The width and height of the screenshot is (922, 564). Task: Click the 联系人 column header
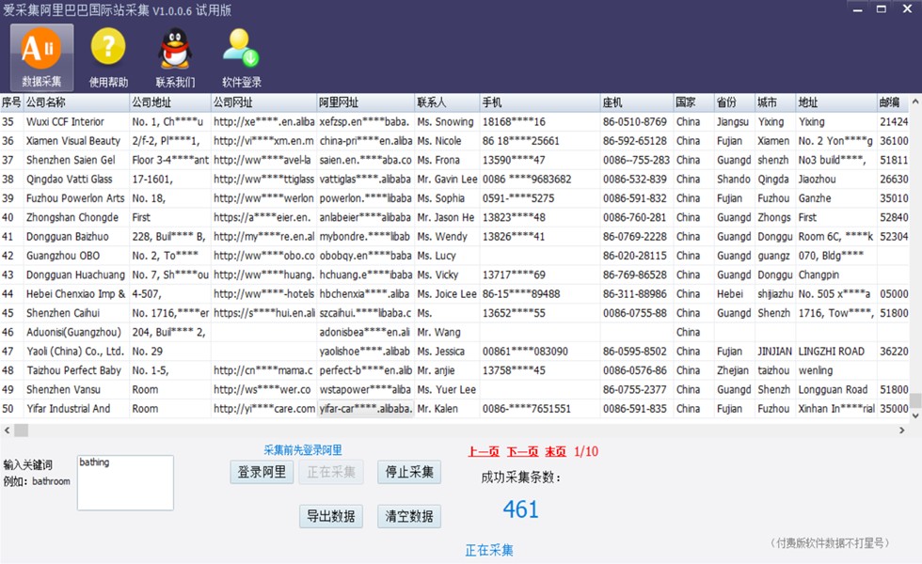448,102
